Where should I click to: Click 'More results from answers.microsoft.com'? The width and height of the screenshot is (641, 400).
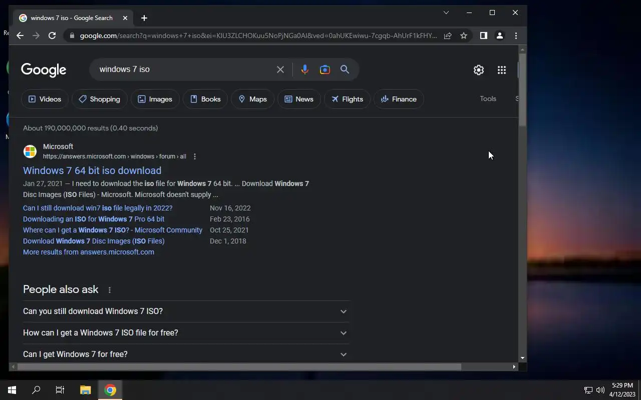pos(89,252)
